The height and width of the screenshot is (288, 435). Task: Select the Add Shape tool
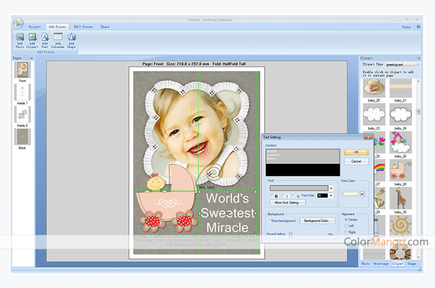click(71, 40)
